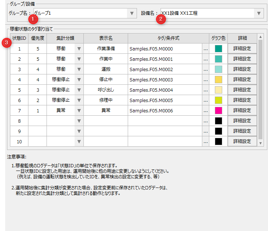
Task: Expand 集計分類 dropdown for state ID 4
Action: pos(79,80)
